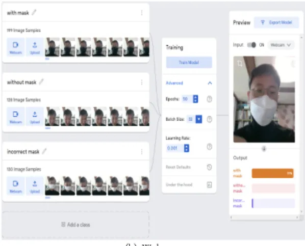Click Webcam button in 'incorrect mask' class

coord(16,186)
